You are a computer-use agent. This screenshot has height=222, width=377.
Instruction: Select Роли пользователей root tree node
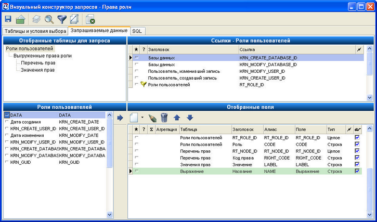point(30,48)
